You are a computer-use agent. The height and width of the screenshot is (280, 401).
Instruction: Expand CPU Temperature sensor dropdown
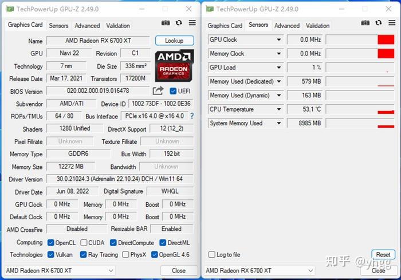279,109
